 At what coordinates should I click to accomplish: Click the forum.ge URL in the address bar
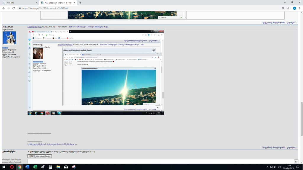45,8
